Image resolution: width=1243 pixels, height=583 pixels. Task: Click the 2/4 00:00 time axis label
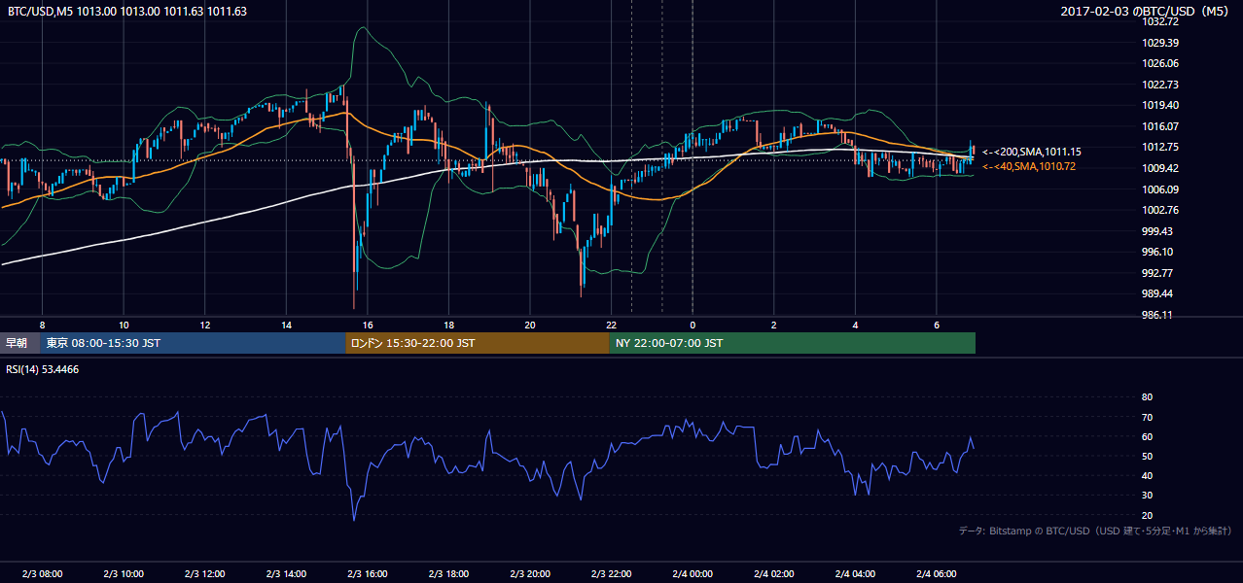(693, 574)
